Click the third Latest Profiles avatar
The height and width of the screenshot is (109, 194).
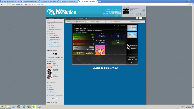coord(49,77)
